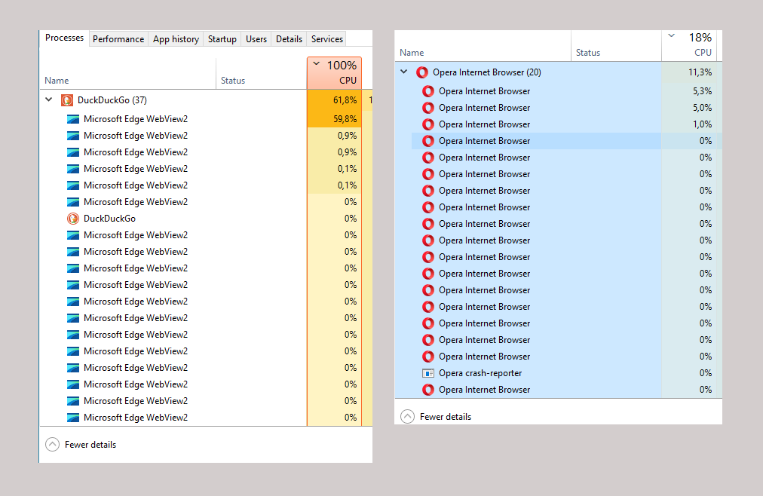Click the Opera icon in the 5,3% row
Image resolution: width=763 pixels, height=496 pixels.
(428, 91)
